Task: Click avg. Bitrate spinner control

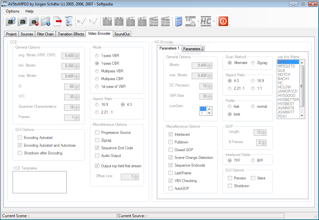Action: coord(70,56)
